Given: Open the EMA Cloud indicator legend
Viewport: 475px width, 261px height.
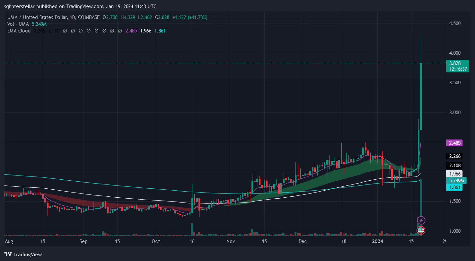Looking at the screenshot, I should pos(19,31).
